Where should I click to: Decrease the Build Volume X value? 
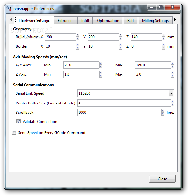(x=78, y=38)
